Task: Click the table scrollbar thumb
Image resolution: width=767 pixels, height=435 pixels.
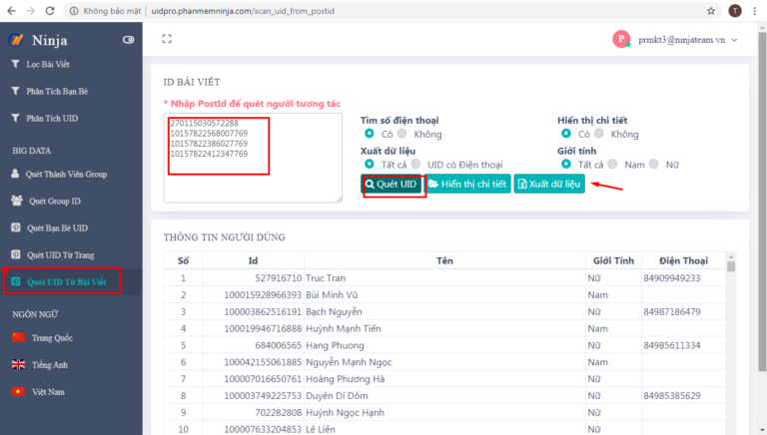Action: pyautogui.click(x=731, y=266)
